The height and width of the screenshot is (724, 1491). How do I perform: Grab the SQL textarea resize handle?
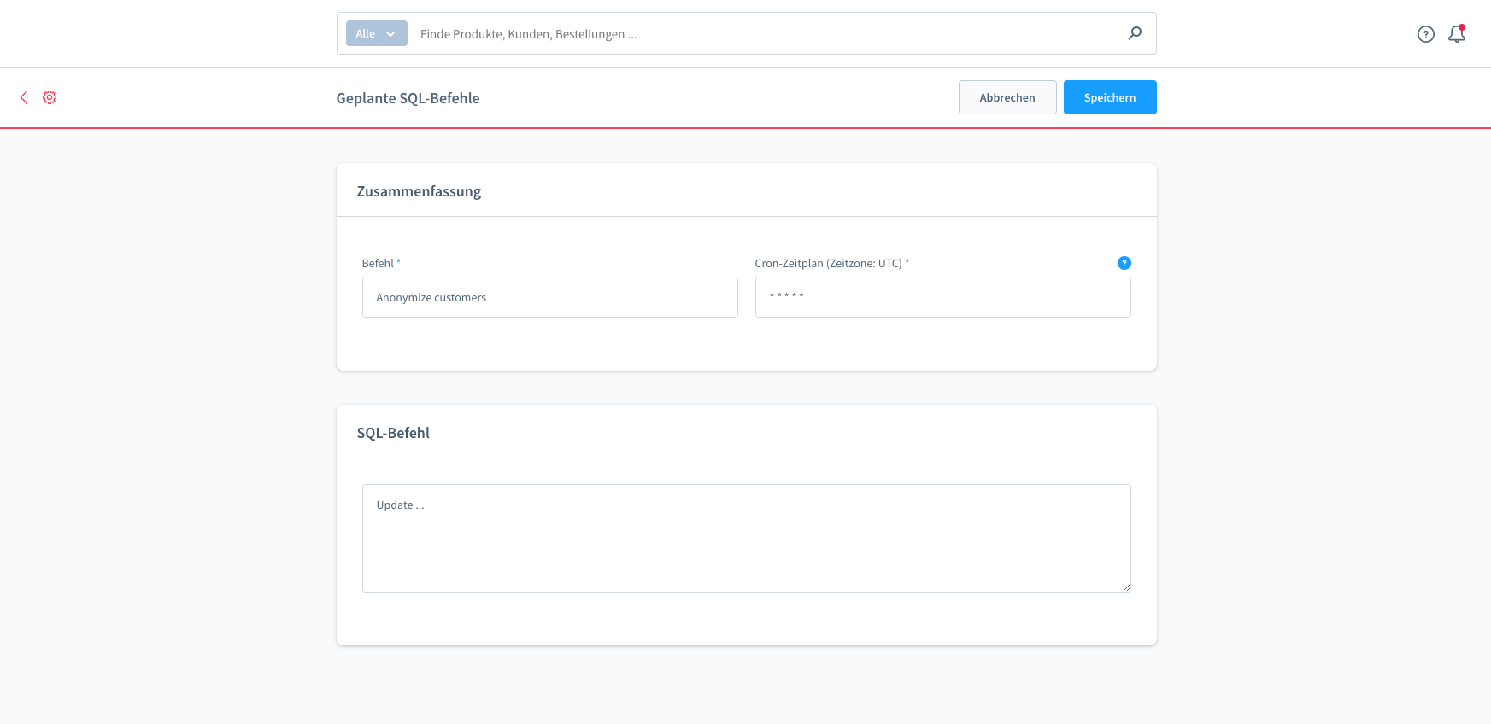point(1126,587)
